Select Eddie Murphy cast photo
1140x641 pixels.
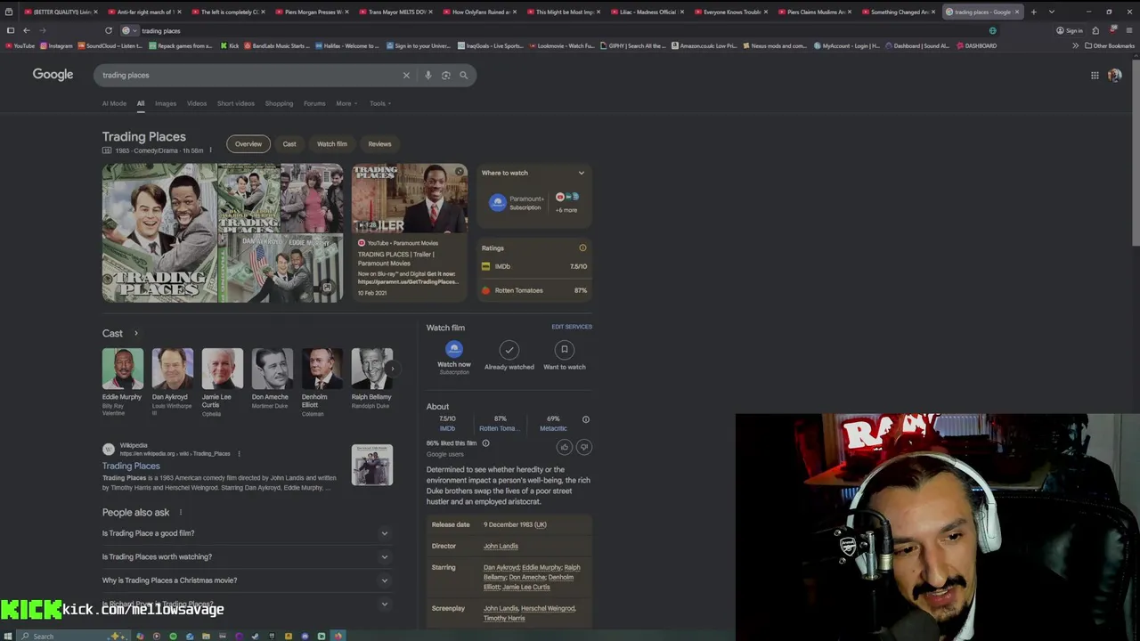[122, 368]
